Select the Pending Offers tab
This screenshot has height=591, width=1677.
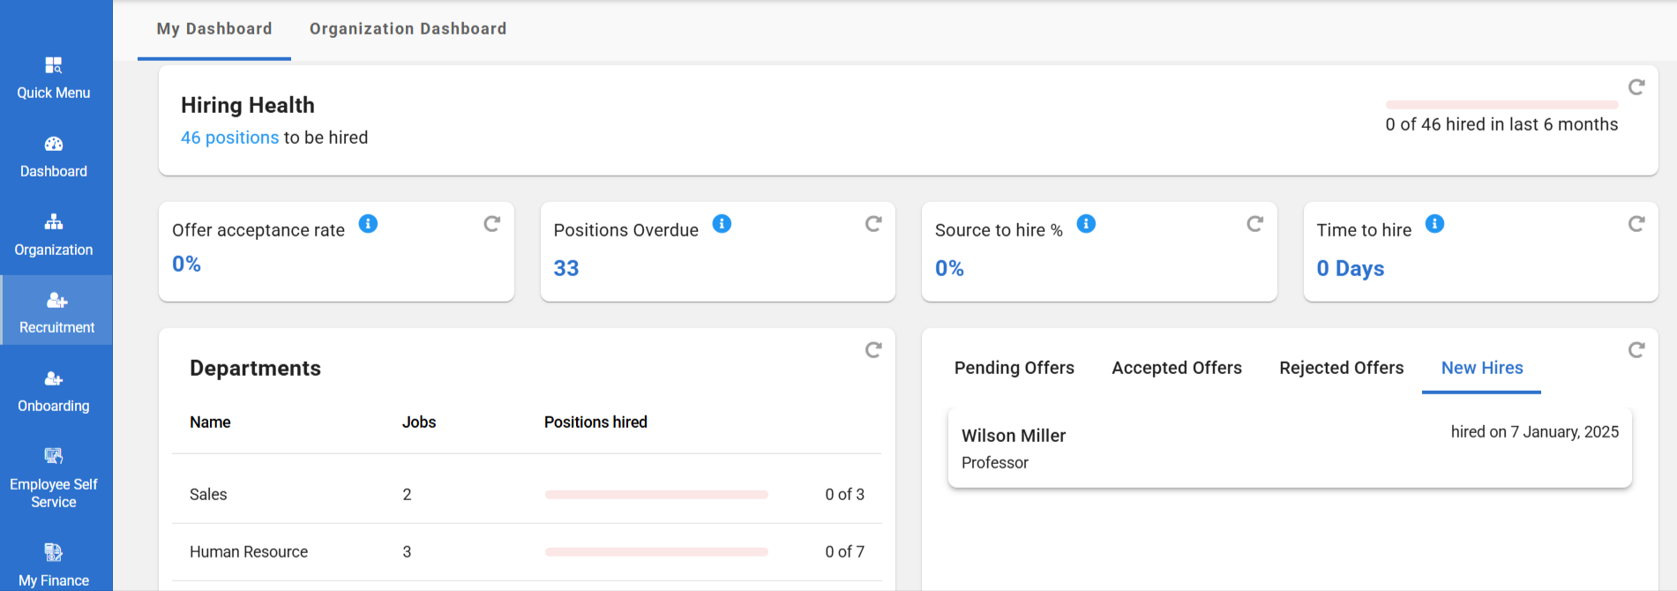pyautogui.click(x=1014, y=368)
